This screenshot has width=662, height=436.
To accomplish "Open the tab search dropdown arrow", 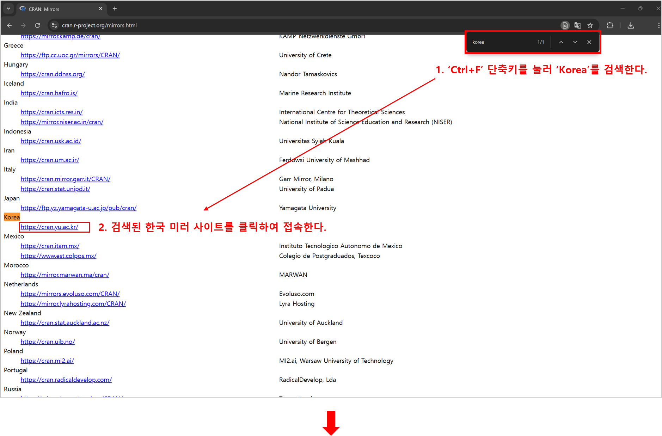I will tap(8, 8).
